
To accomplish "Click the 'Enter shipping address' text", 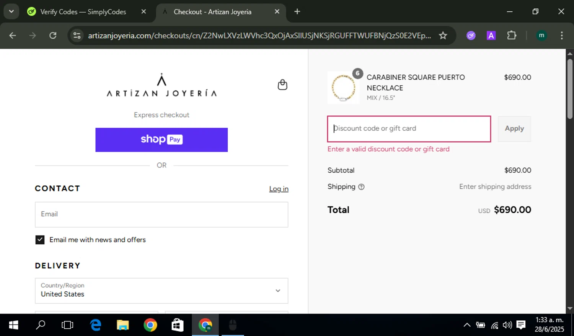I will click(495, 187).
